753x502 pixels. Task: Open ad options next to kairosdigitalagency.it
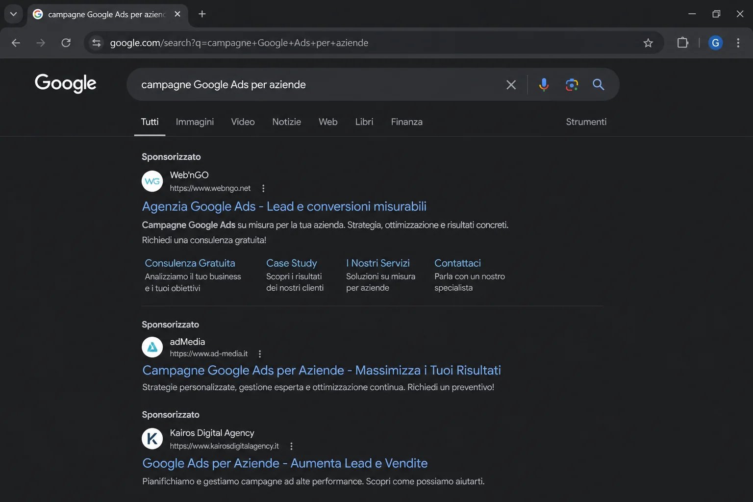pyautogui.click(x=291, y=446)
